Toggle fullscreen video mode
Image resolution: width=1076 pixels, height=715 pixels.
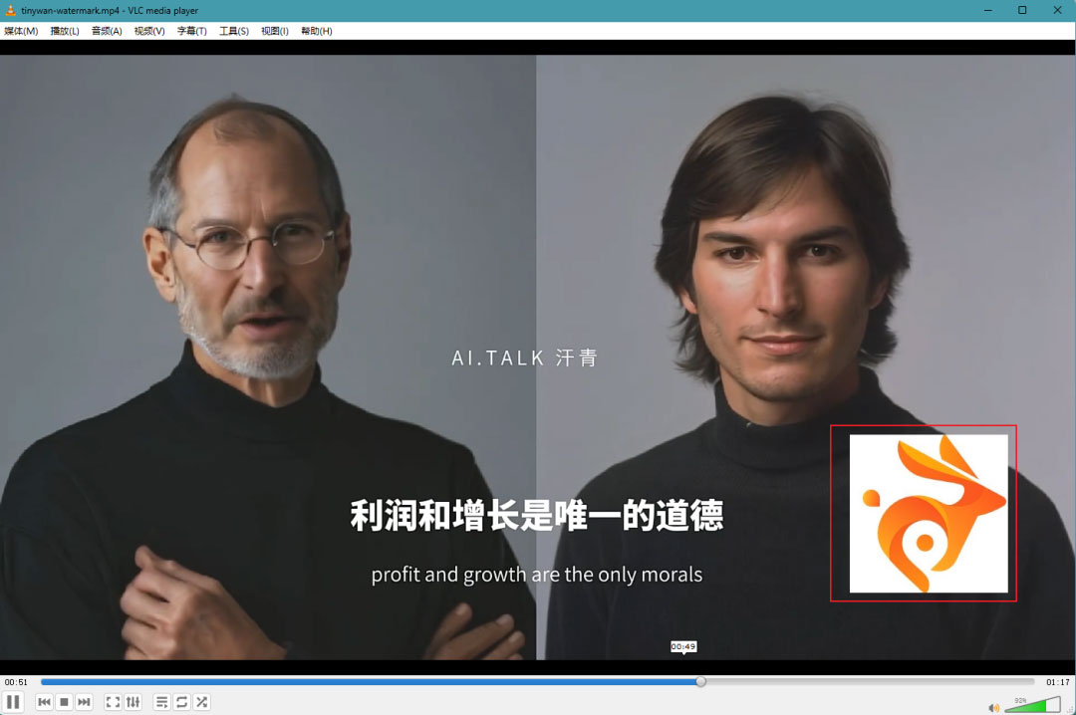point(113,702)
